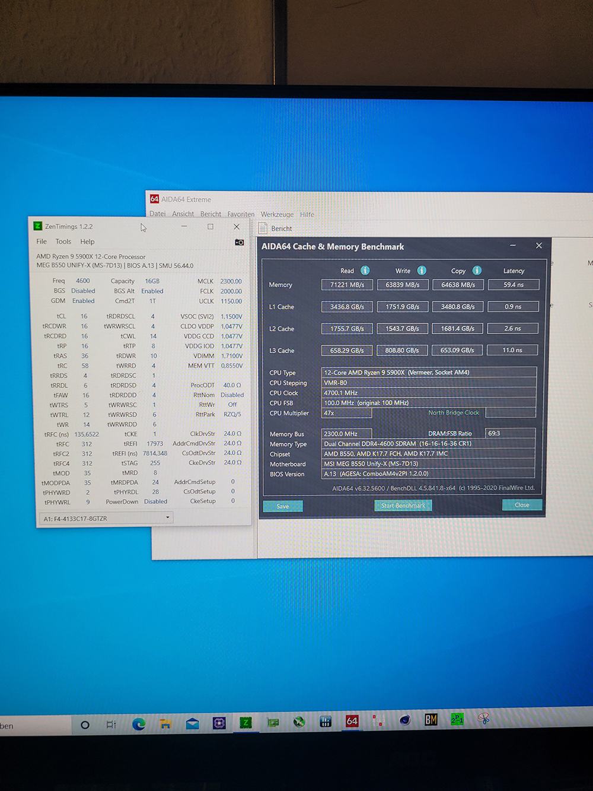Open the Hilfe menu in AIDA64

pyautogui.click(x=307, y=214)
